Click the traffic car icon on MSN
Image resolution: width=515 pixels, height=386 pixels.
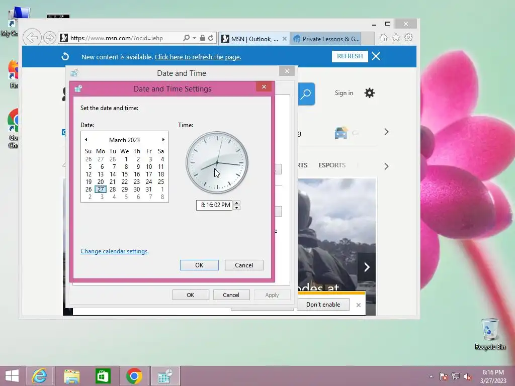coord(341,133)
